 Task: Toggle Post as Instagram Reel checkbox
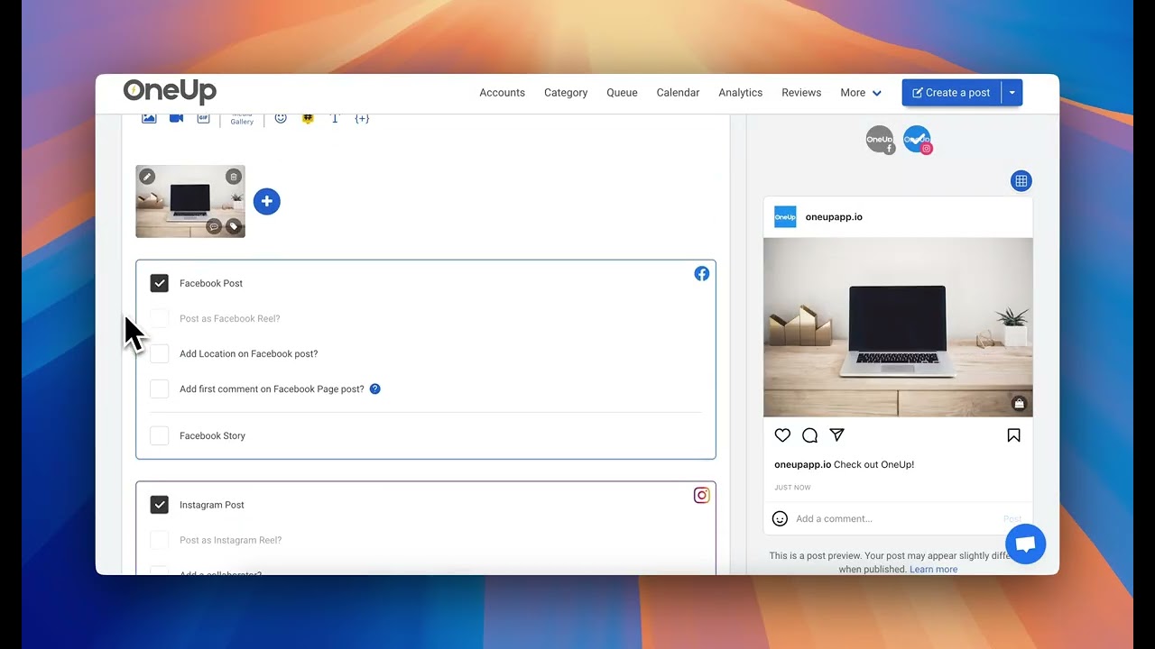[x=160, y=540]
